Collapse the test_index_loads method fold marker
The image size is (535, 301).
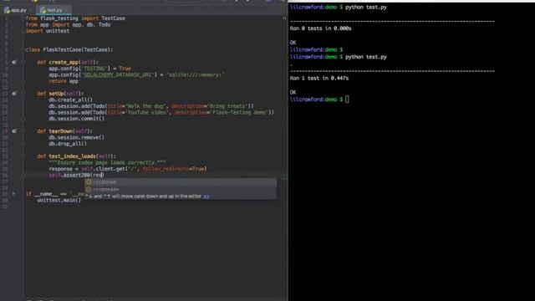click(23, 156)
